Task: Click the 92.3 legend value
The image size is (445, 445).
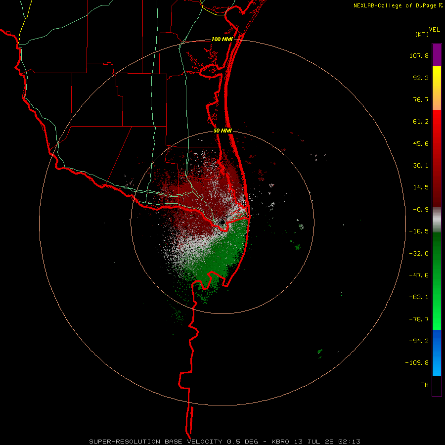Action: click(x=421, y=78)
